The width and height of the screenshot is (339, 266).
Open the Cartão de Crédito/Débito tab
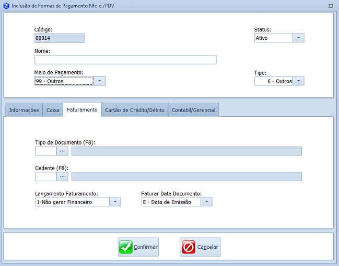(135, 110)
